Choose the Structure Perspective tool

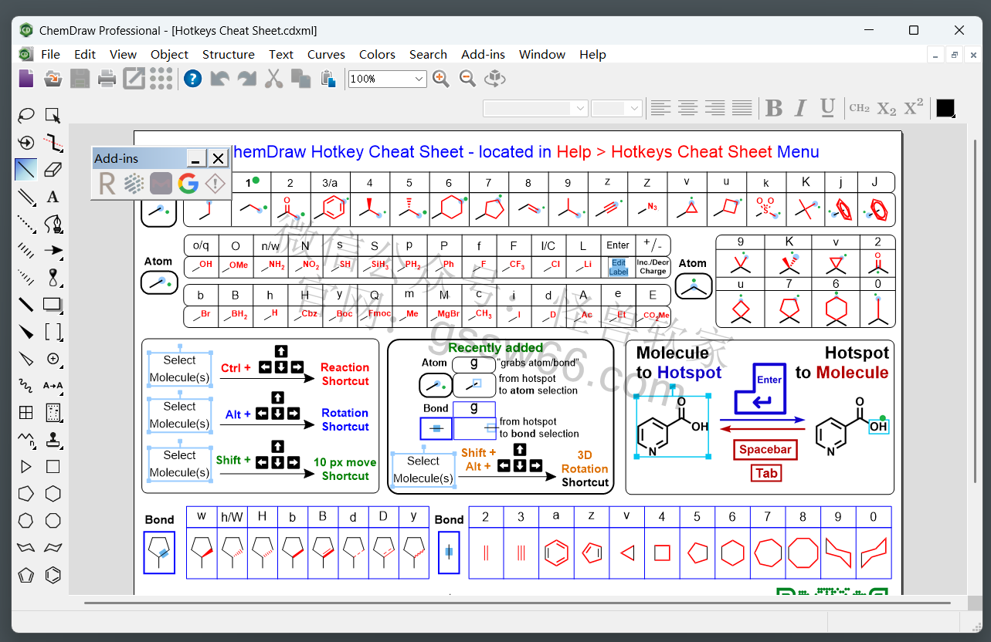[26, 142]
